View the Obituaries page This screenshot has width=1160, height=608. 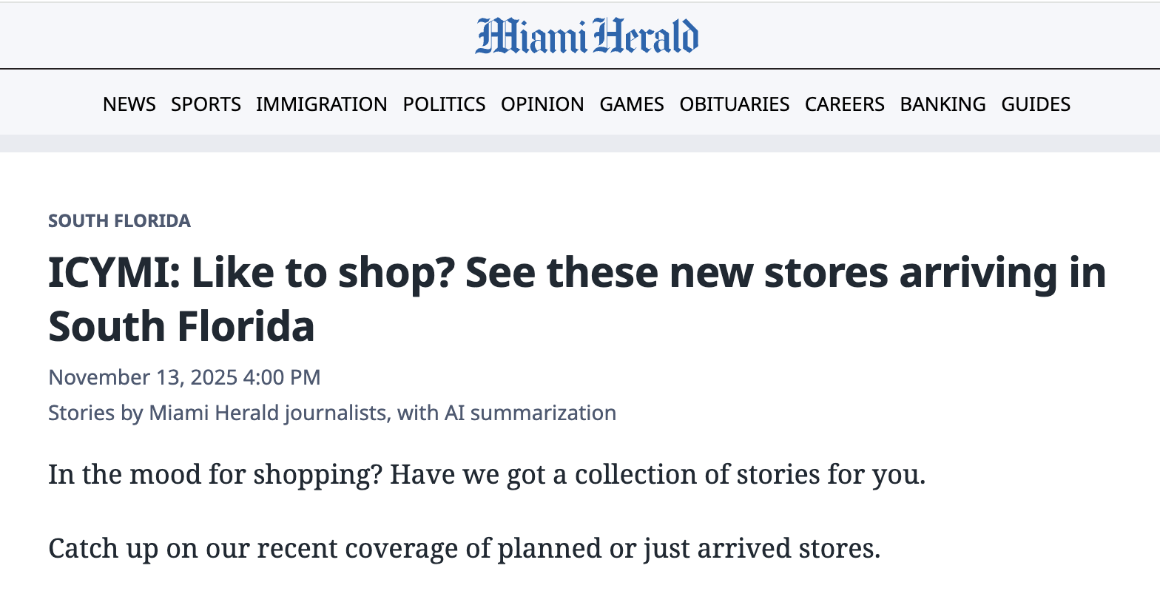[735, 104]
